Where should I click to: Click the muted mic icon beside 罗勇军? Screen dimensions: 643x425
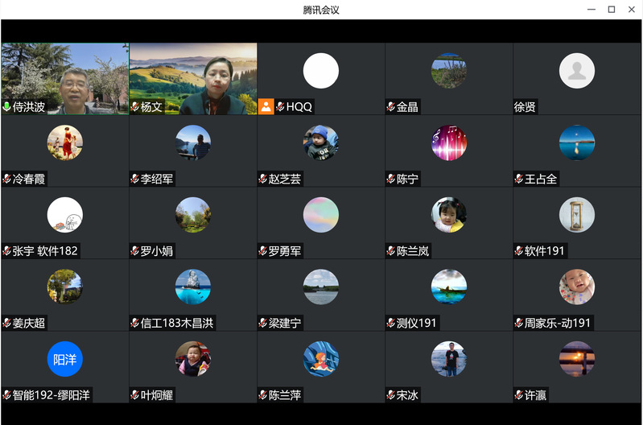point(263,250)
